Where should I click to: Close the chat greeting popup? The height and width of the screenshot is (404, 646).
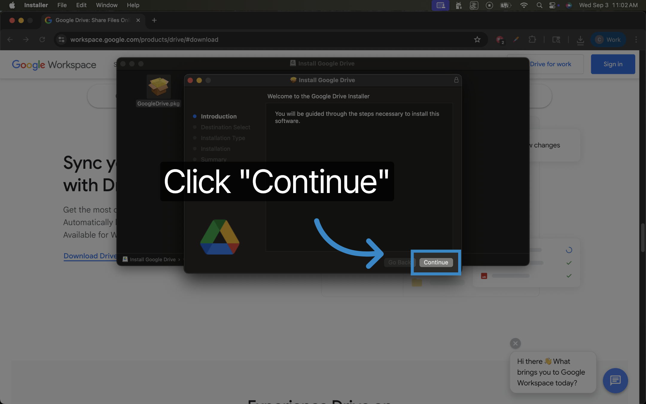515,343
